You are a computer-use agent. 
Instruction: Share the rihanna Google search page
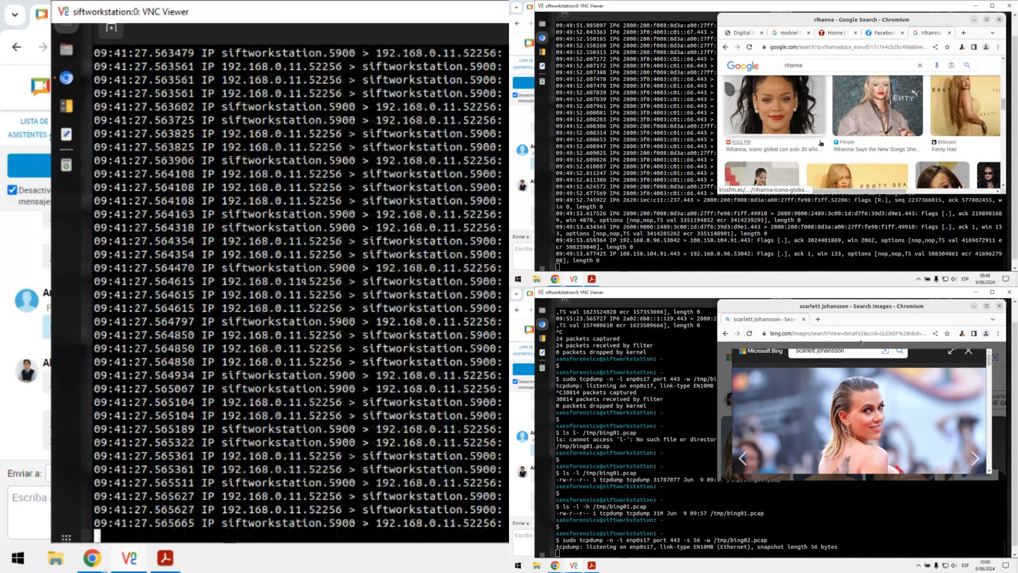tap(935, 47)
